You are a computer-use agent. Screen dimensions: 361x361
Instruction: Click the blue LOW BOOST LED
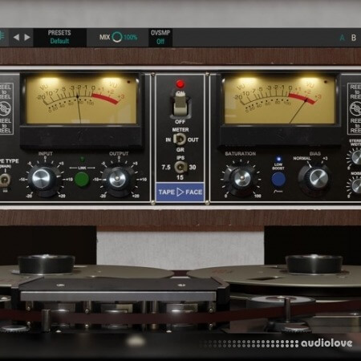(x=278, y=159)
